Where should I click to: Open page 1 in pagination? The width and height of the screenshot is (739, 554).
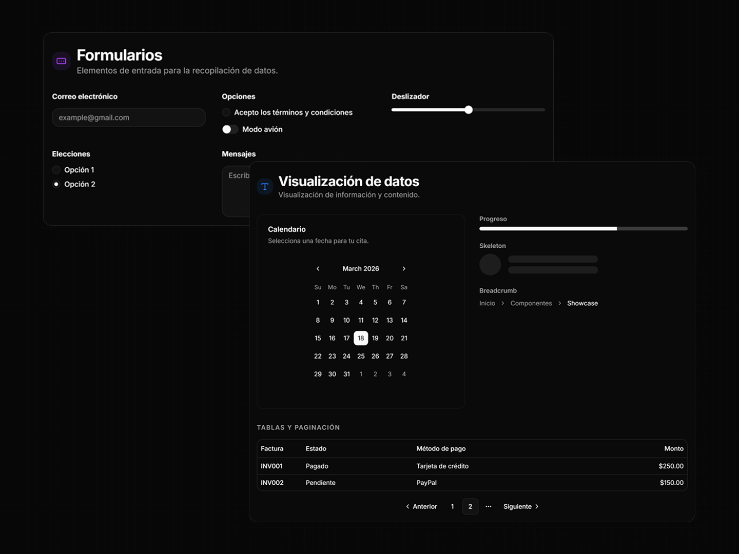pos(452,506)
